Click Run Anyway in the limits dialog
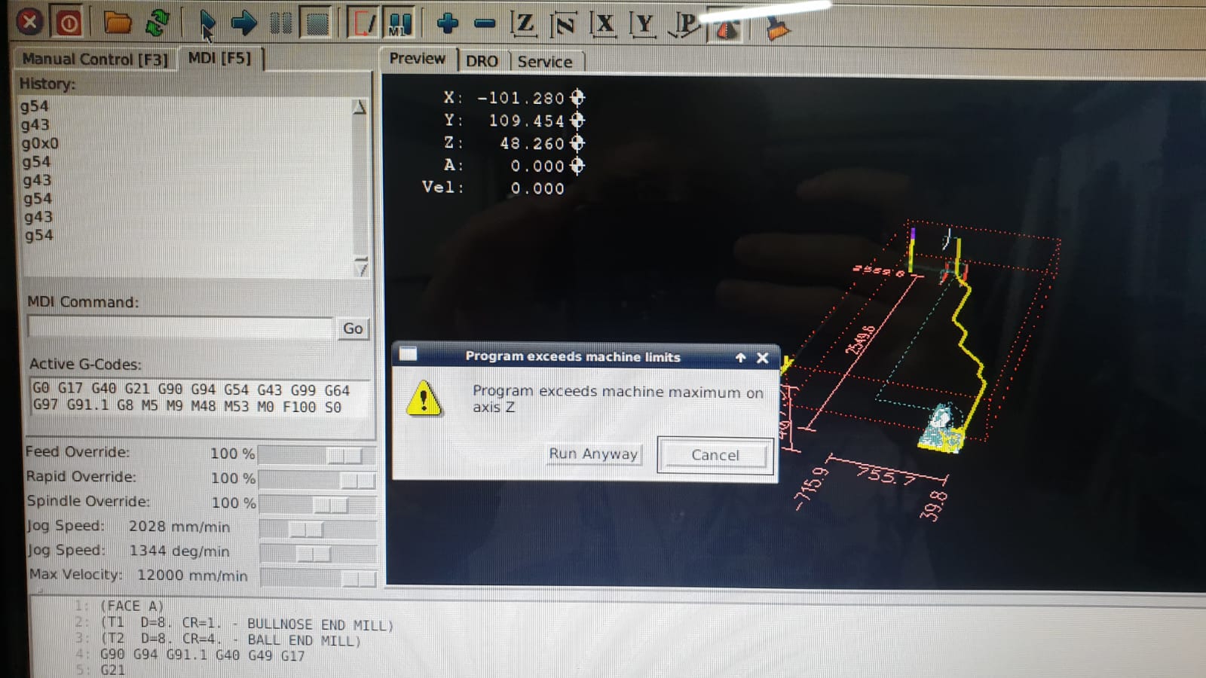 pyautogui.click(x=593, y=454)
